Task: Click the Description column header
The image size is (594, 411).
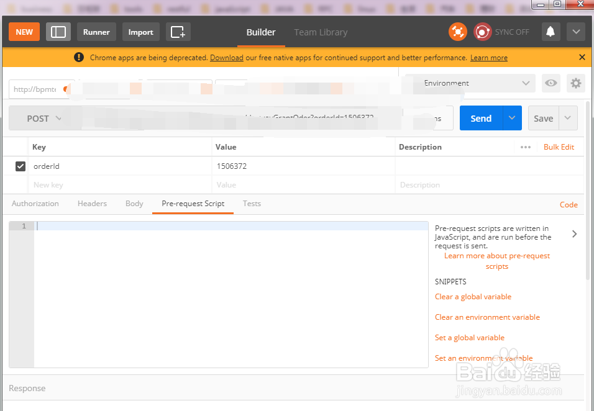Action: [420, 147]
